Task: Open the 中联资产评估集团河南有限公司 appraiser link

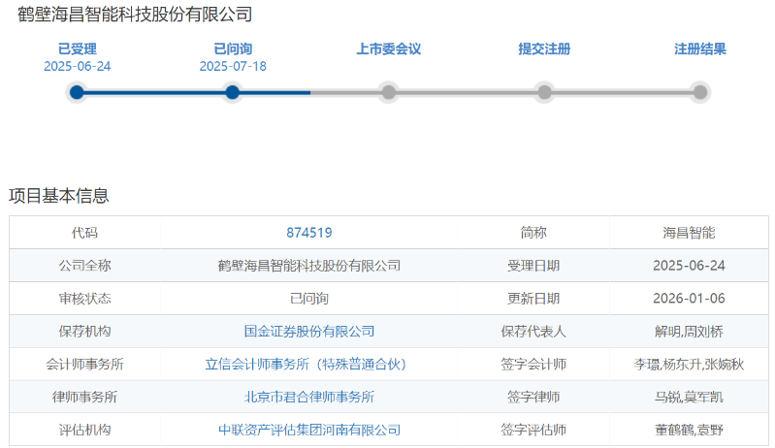Action: 309,430
